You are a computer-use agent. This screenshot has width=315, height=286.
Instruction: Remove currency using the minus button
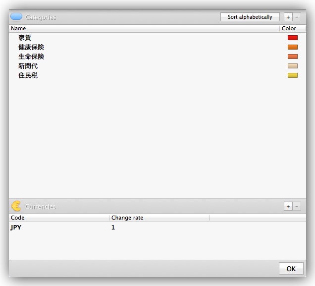point(297,206)
